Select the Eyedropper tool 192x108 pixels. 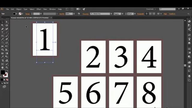(2, 57)
